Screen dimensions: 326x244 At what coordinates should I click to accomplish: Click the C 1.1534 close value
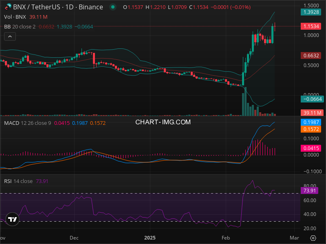[199, 7]
